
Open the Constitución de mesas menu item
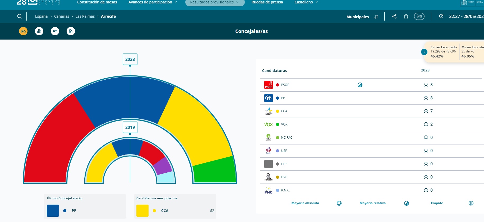tap(97, 2)
